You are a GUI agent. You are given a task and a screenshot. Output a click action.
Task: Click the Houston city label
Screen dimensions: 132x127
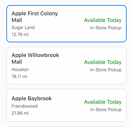(x=20, y=70)
